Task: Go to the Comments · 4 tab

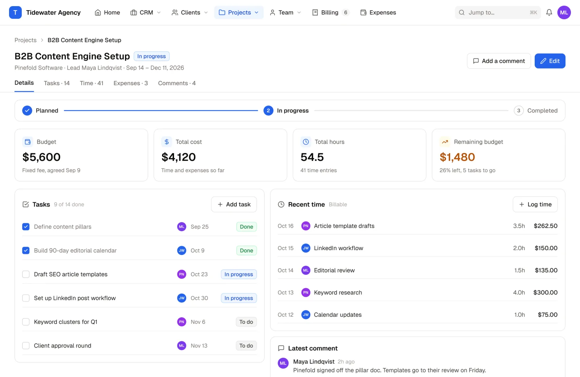Action: (177, 83)
